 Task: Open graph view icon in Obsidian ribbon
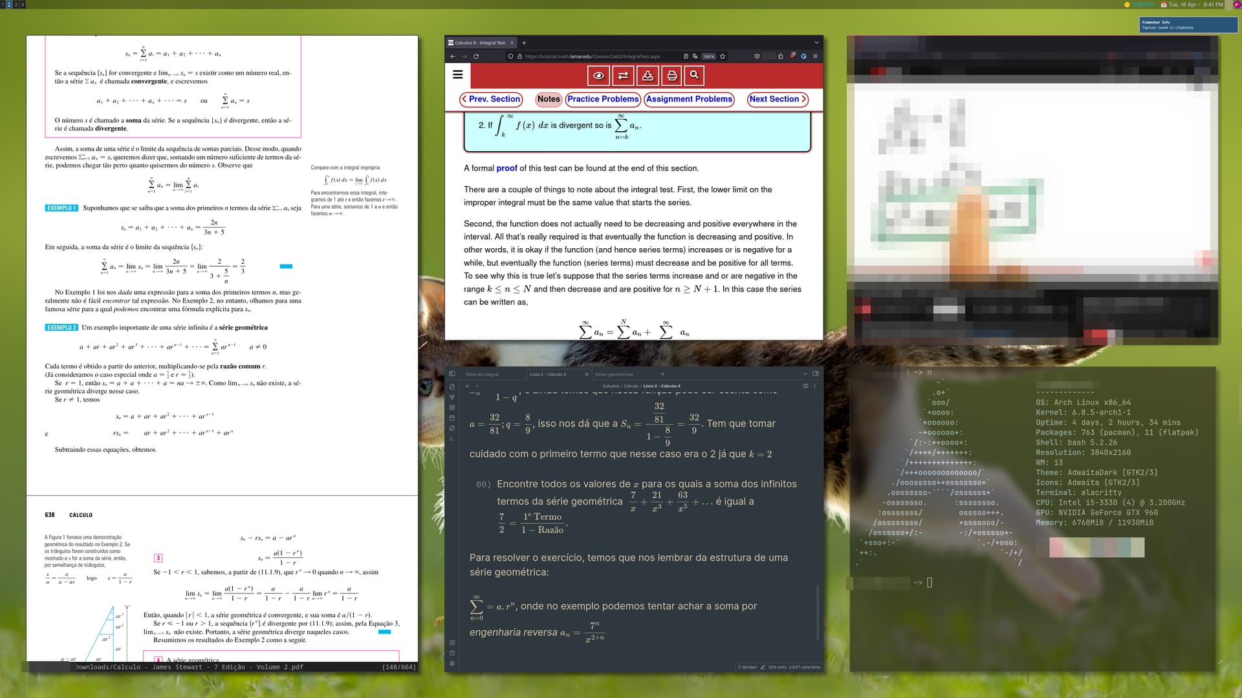452,397
